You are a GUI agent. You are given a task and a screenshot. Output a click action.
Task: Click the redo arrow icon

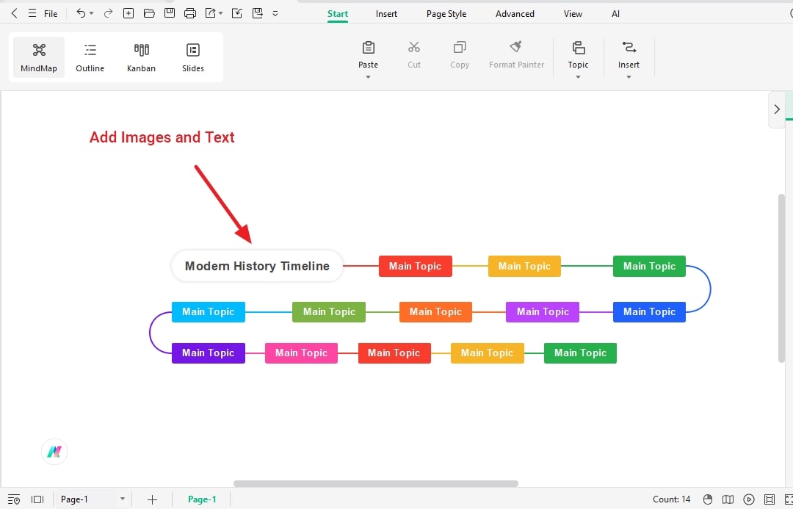[108, 14]
